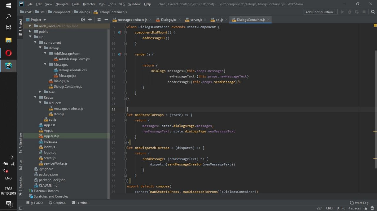Click the search everywhere magnifier icon
This screenshot has height=211, width=377.
[373, 12]
